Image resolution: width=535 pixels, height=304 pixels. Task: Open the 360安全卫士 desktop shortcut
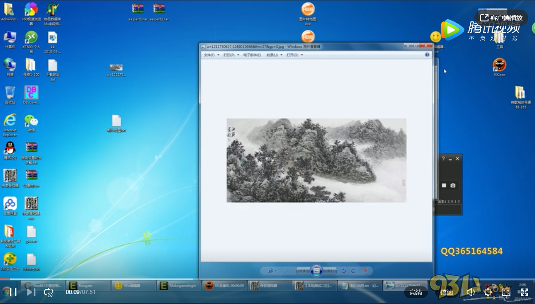coord(10,262)
